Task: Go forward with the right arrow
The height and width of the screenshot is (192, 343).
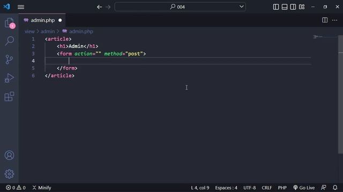Action: (x=108, y=7)
